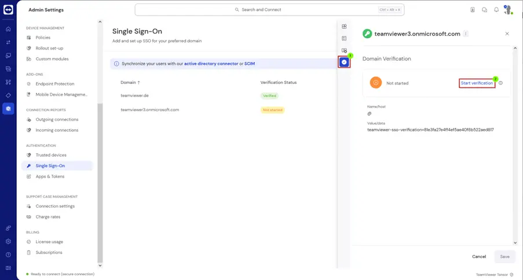Click the Save button

[504, 257]
